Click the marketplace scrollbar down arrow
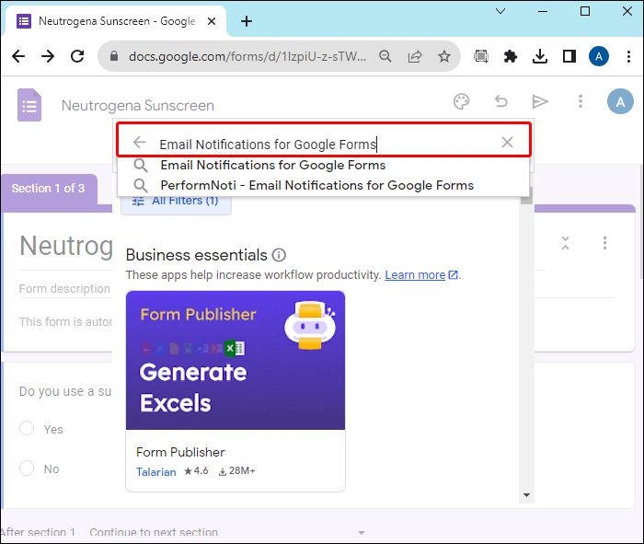 coord(526,495)
